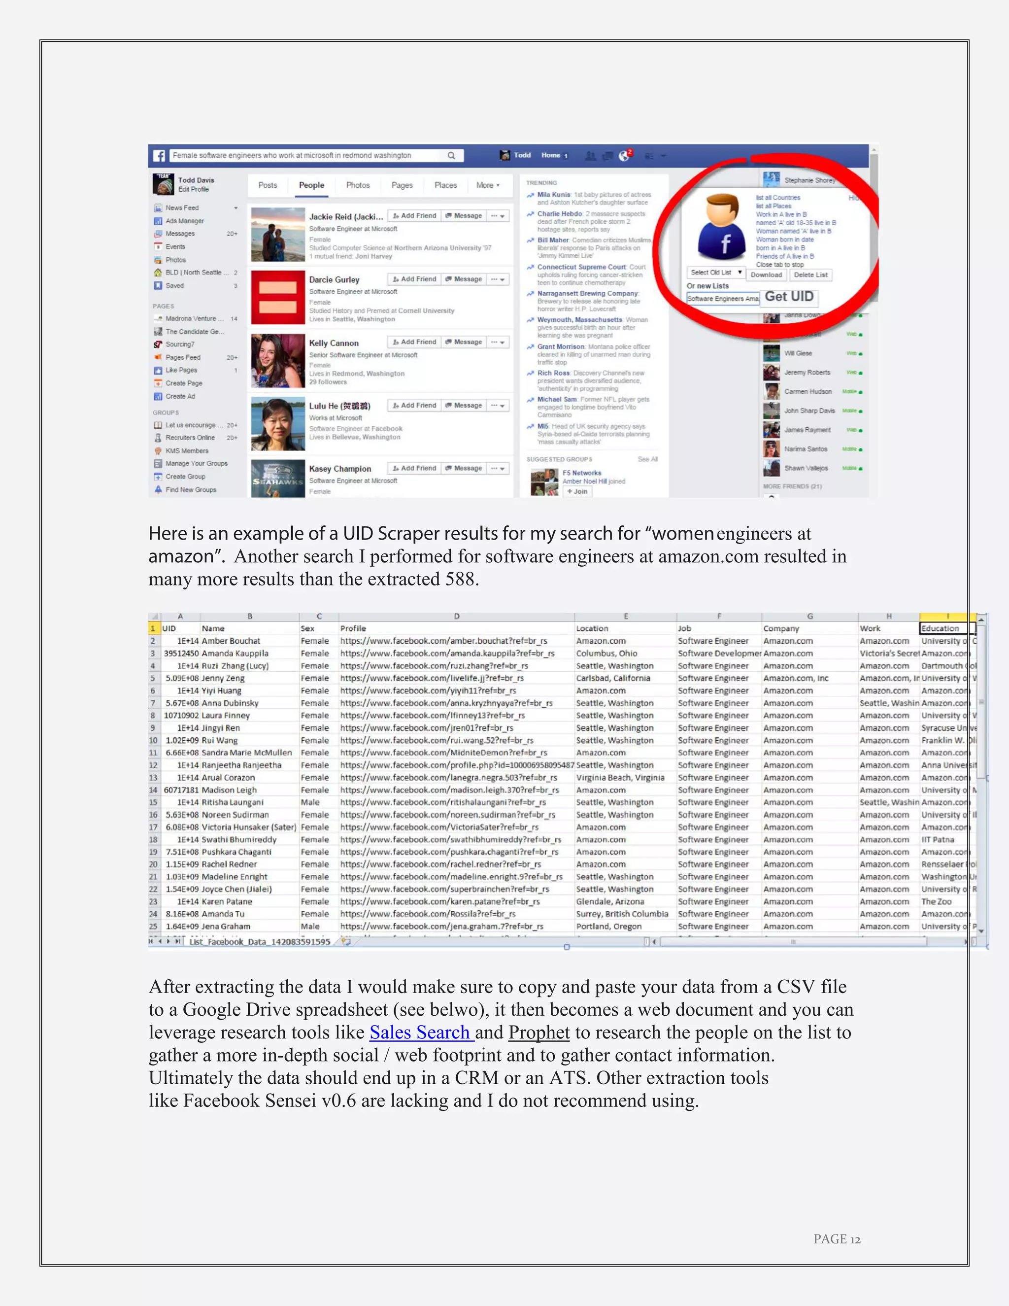Image resolution: width=1009 pixels, height=1306 pixels.
Task: Click Mila Kunis trending topic
Action: pyautogui.click(x=553, y=195)
